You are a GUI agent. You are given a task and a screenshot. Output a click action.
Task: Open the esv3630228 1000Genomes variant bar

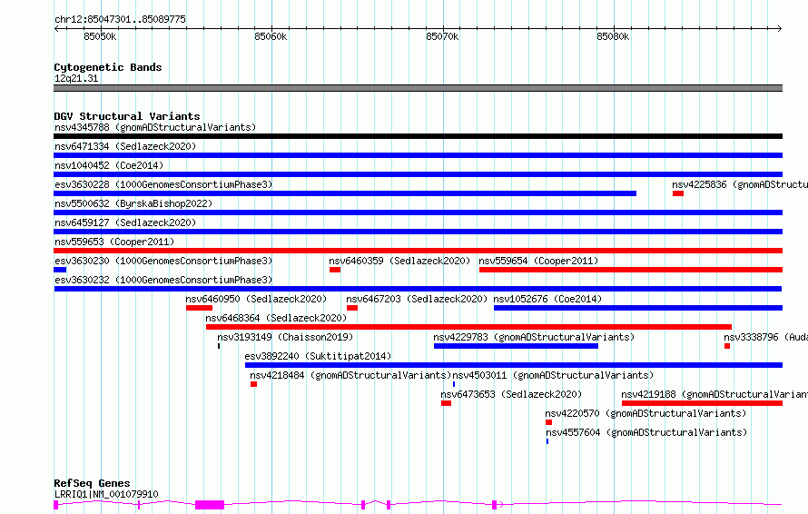click(x=345, y=193)
